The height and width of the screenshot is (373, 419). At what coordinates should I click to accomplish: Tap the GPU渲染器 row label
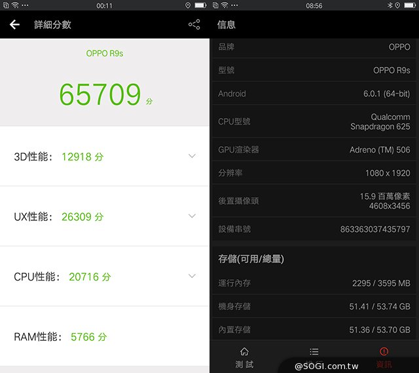pos(238,149)
